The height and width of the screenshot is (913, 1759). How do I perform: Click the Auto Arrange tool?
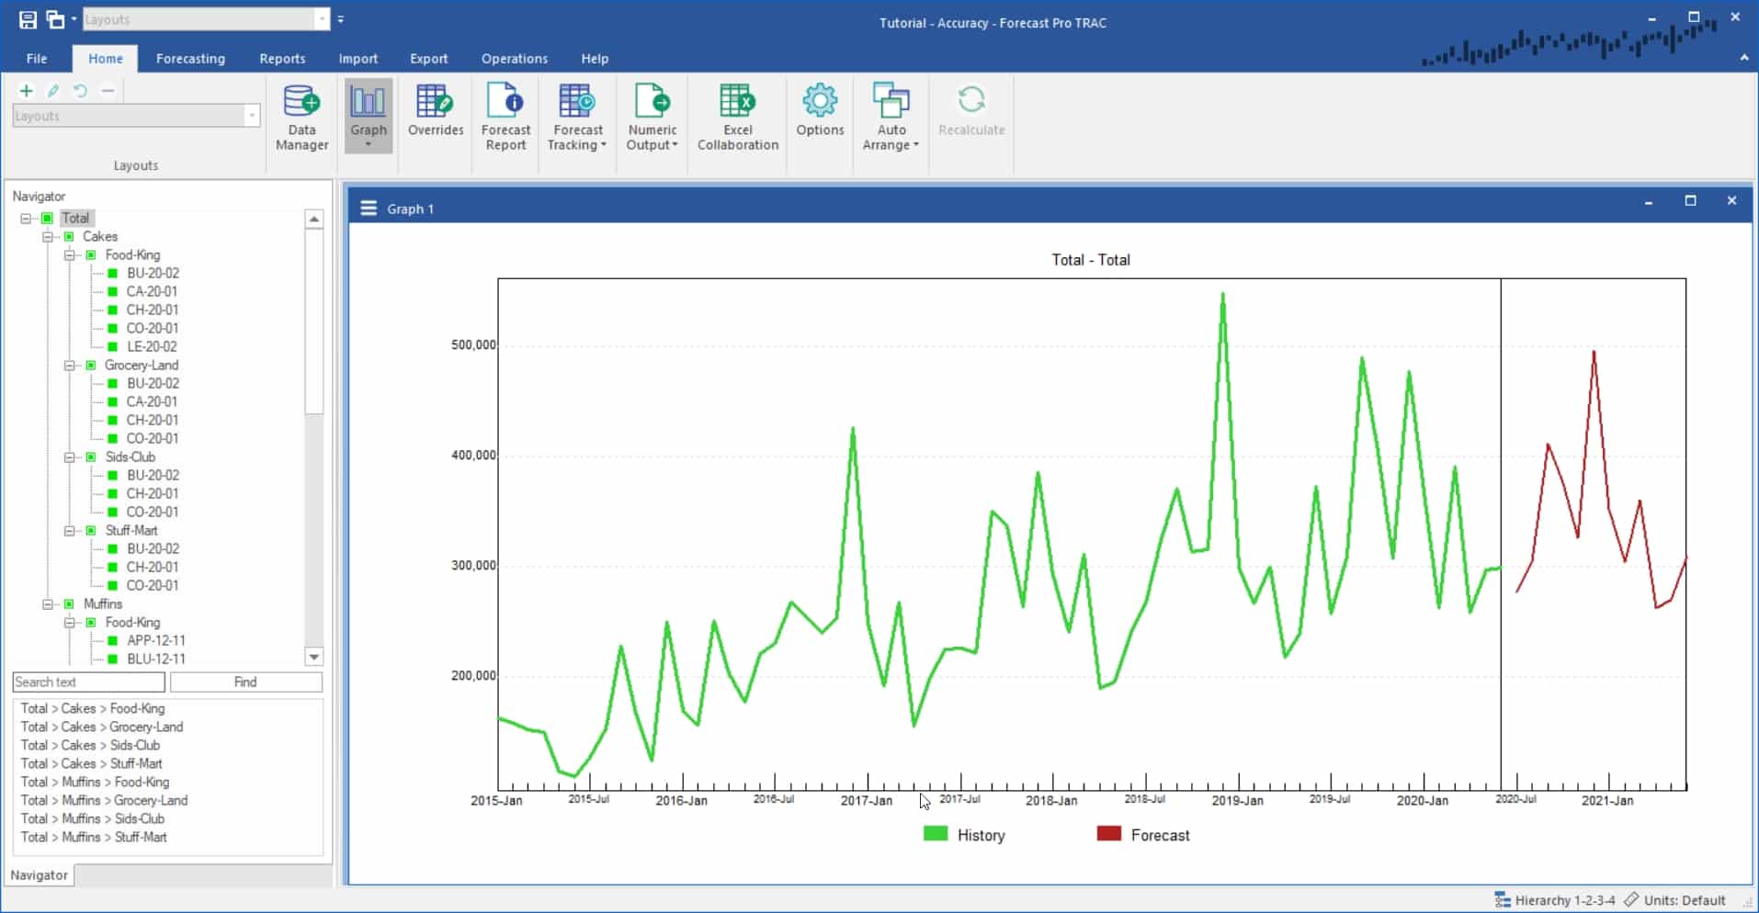pos(890,115)
